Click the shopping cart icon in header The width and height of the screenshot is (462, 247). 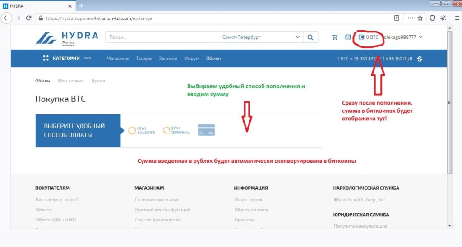click(x=334, y=37)
